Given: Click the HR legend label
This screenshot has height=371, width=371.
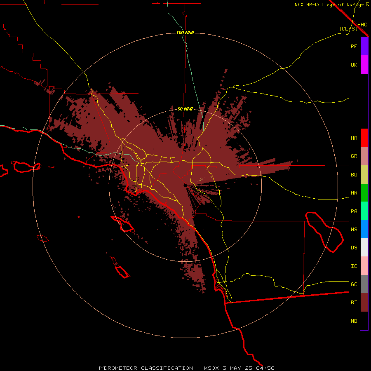Looking at the screenshot, I should (354, 193).
